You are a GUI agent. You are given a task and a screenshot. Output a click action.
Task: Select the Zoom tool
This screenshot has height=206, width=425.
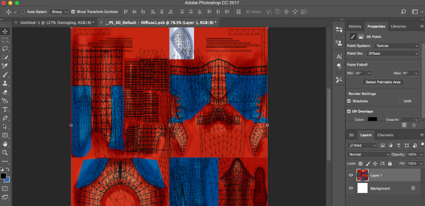5,152
